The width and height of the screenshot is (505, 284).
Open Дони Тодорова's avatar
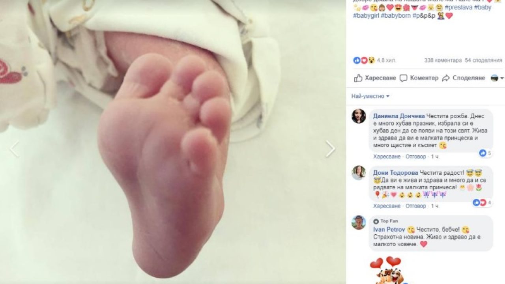tap(359, 173)
